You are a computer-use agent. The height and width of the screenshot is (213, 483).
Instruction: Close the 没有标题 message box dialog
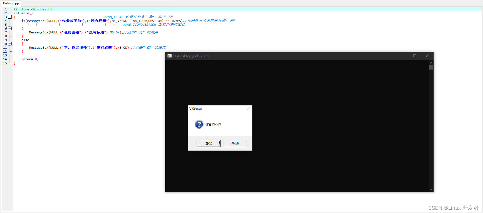(x=248, y=109)
